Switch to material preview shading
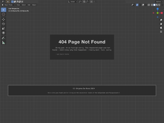This screenshot has width=164, height=123. tap(157, 5)
